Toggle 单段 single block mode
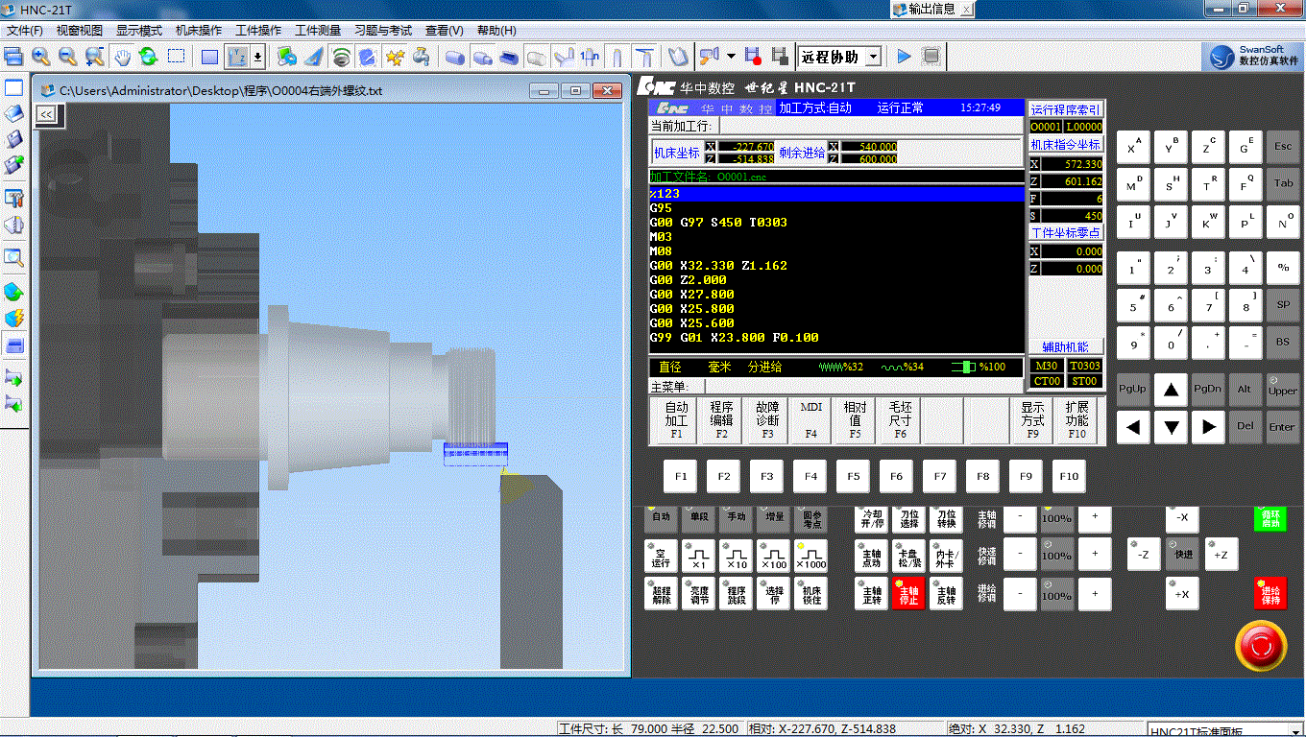Viewport: 1306px width, 737px height. tap(699, 519)
